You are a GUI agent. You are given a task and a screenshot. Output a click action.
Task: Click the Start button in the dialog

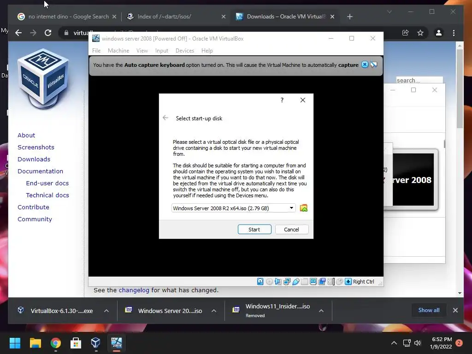[x=254, y=230]
